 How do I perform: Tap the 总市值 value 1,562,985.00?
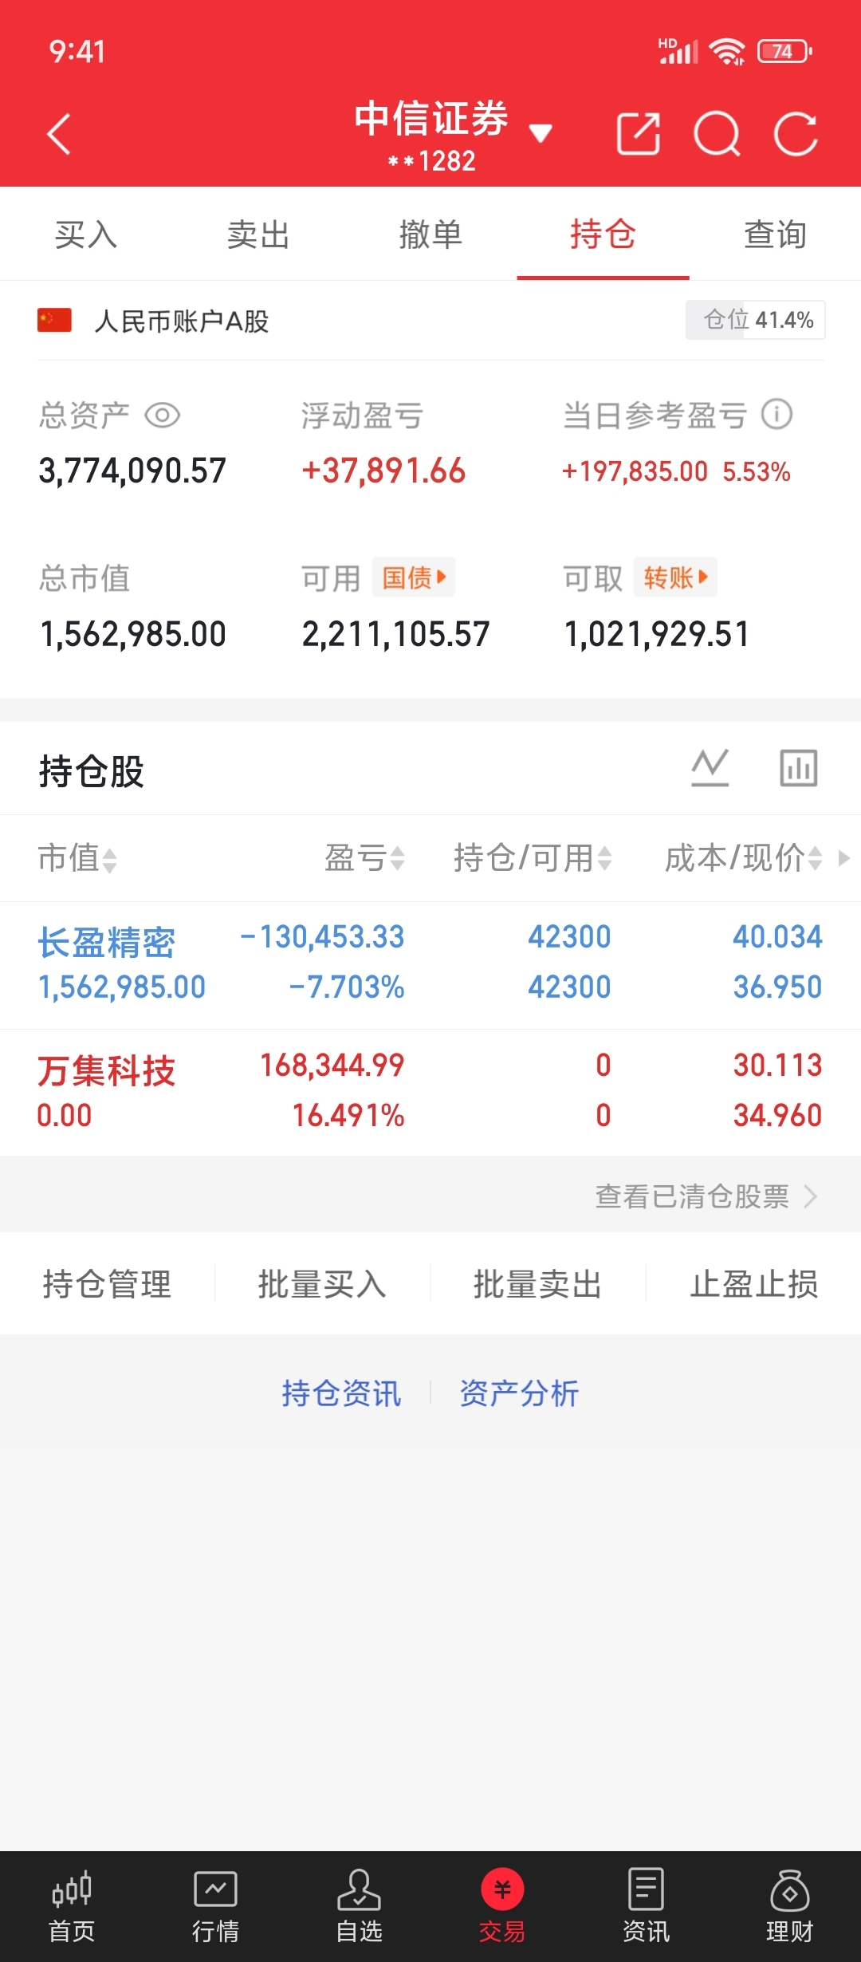(x=133, y=634)
